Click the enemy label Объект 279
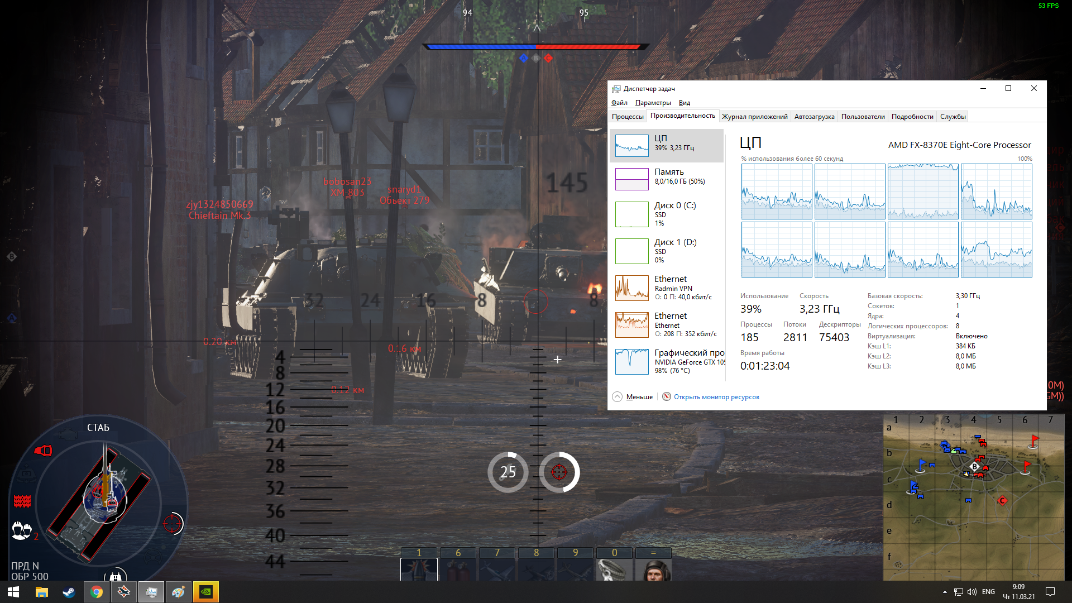This screenshot has height=603, width=1072. pos(405,200)
